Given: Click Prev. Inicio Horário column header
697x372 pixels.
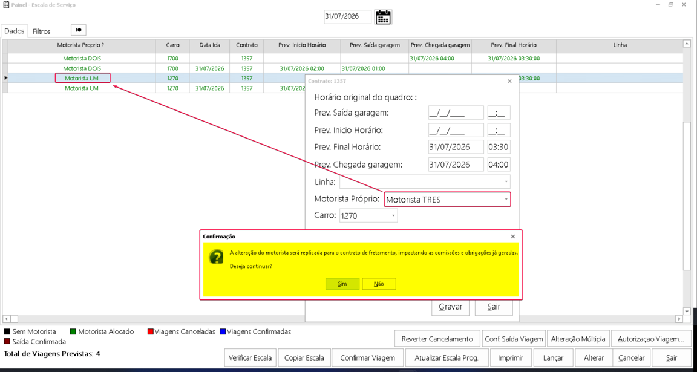Looking at the screenshot, I should [303, 45].
